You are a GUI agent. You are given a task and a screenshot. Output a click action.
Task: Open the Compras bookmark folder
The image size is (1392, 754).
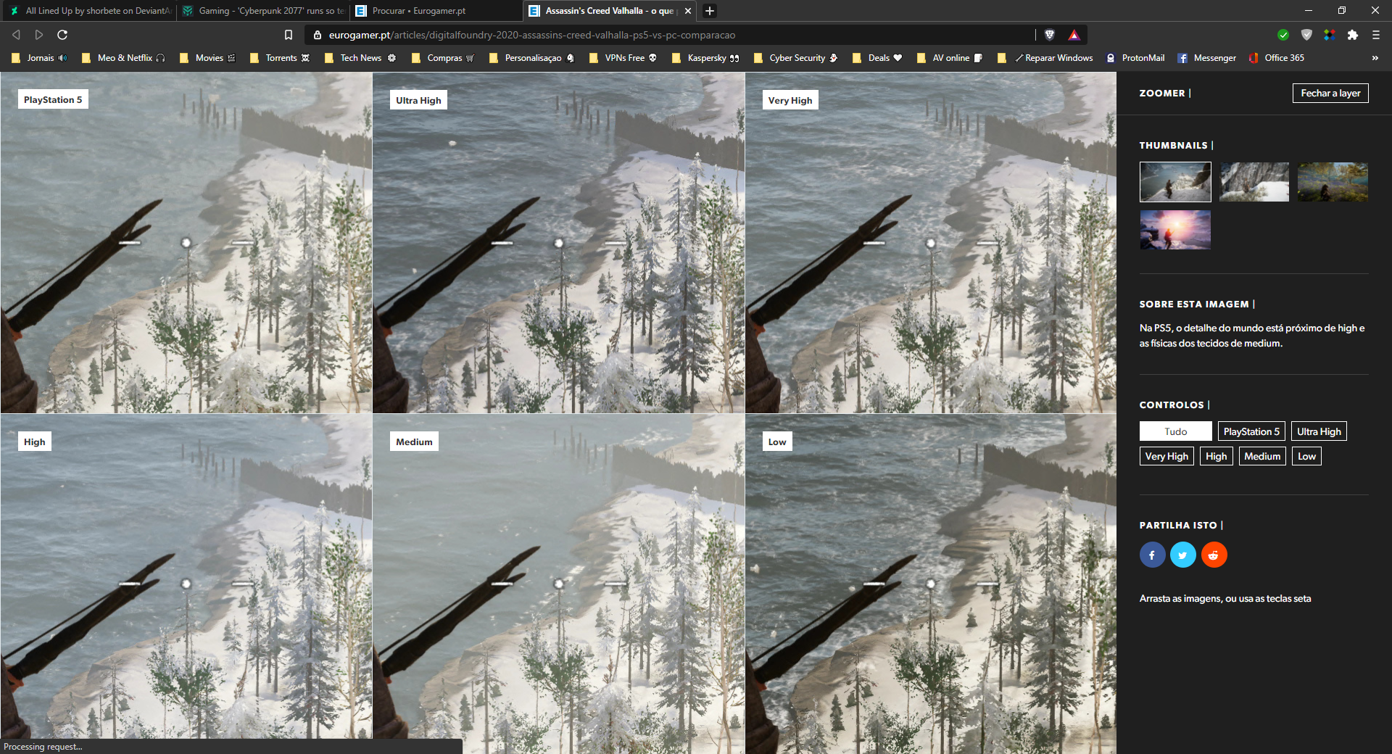(x=443, y=58)
